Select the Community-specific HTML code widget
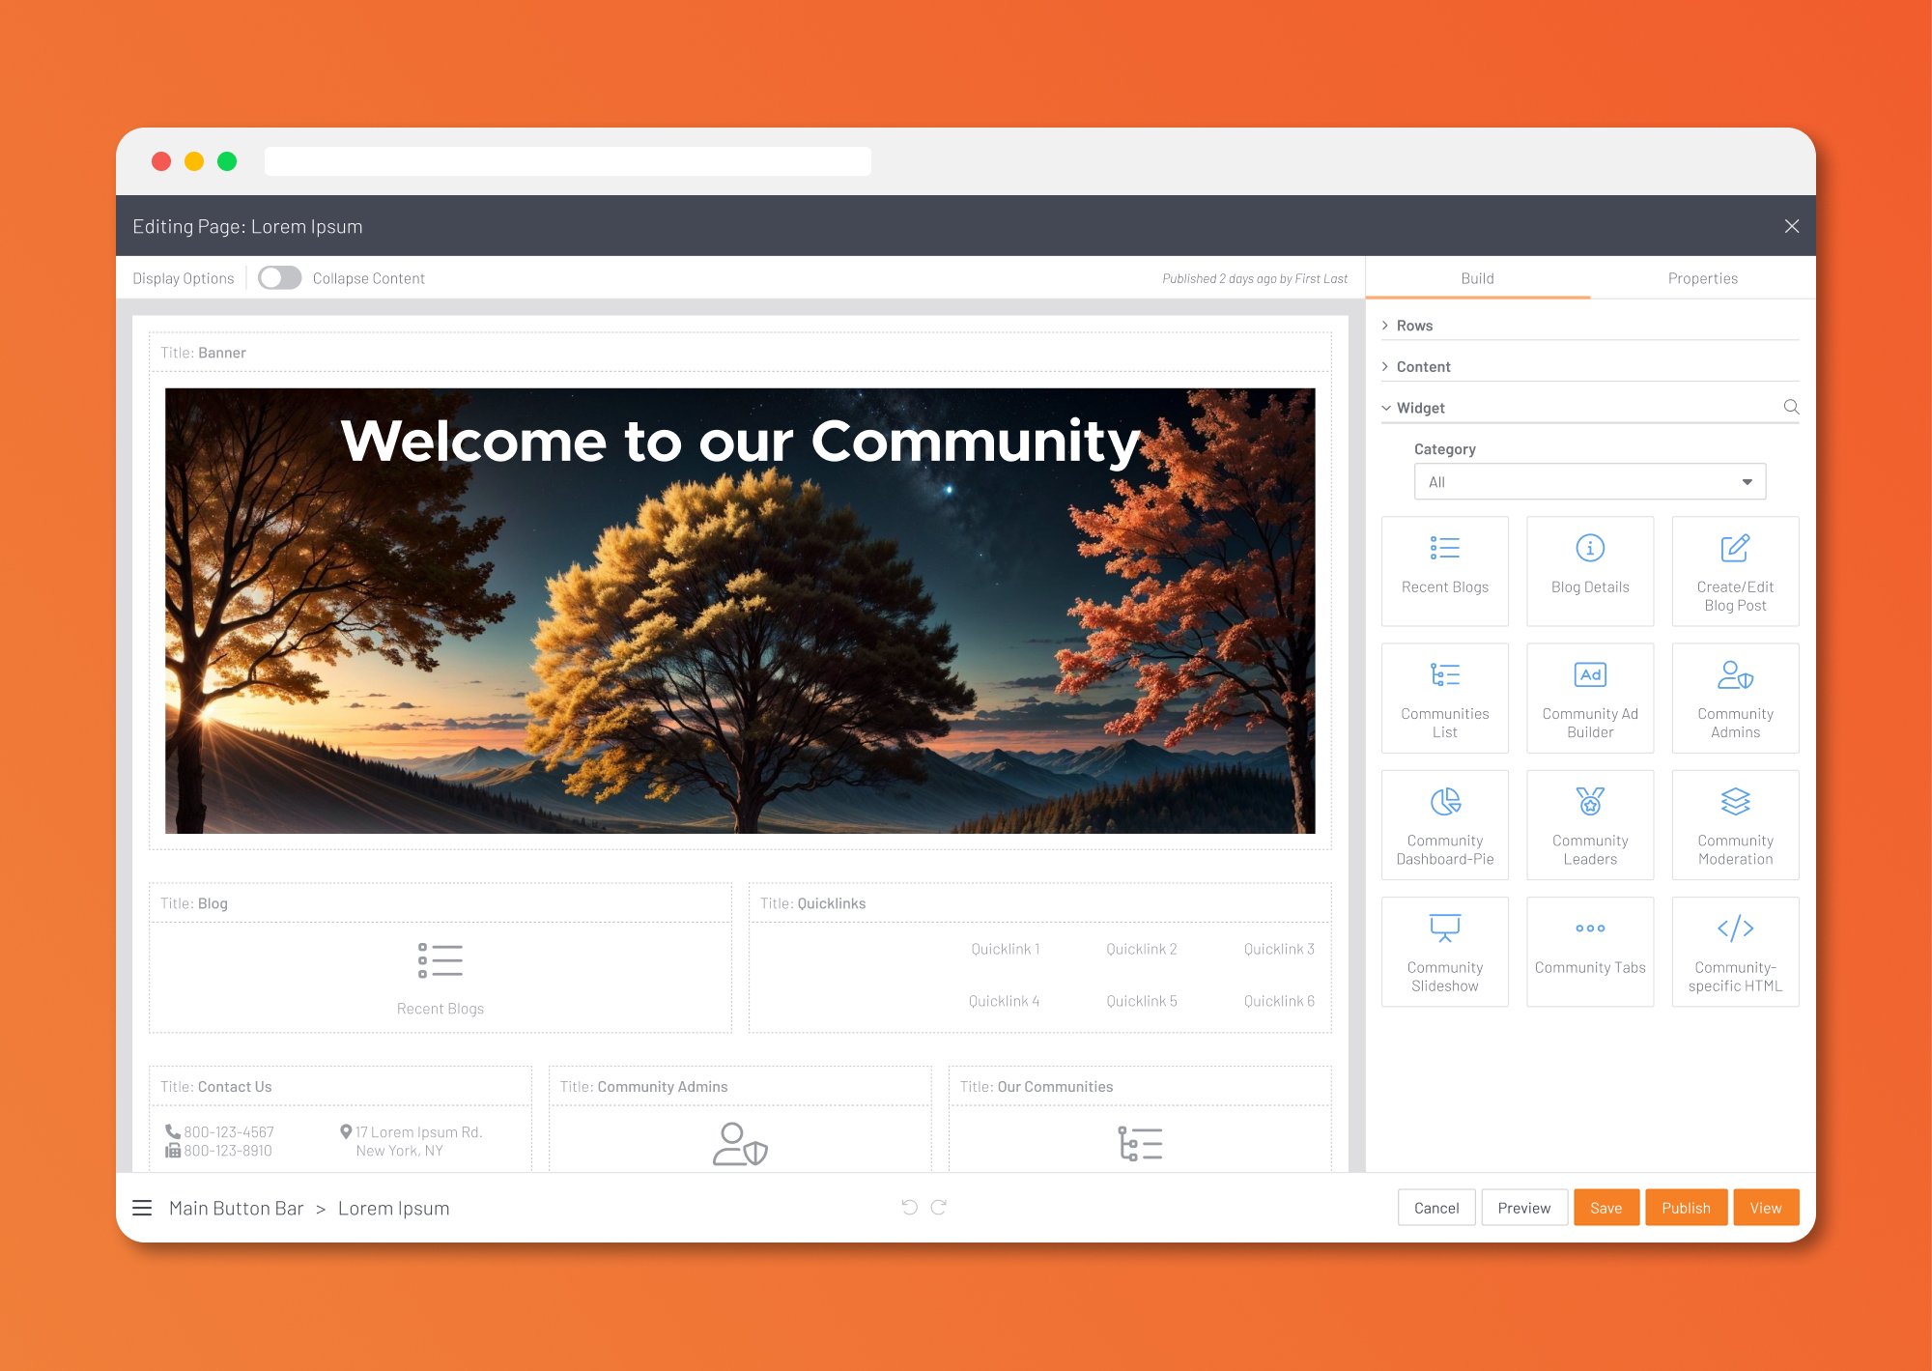The image size is (1932, 1371). tap(1734, 951)
